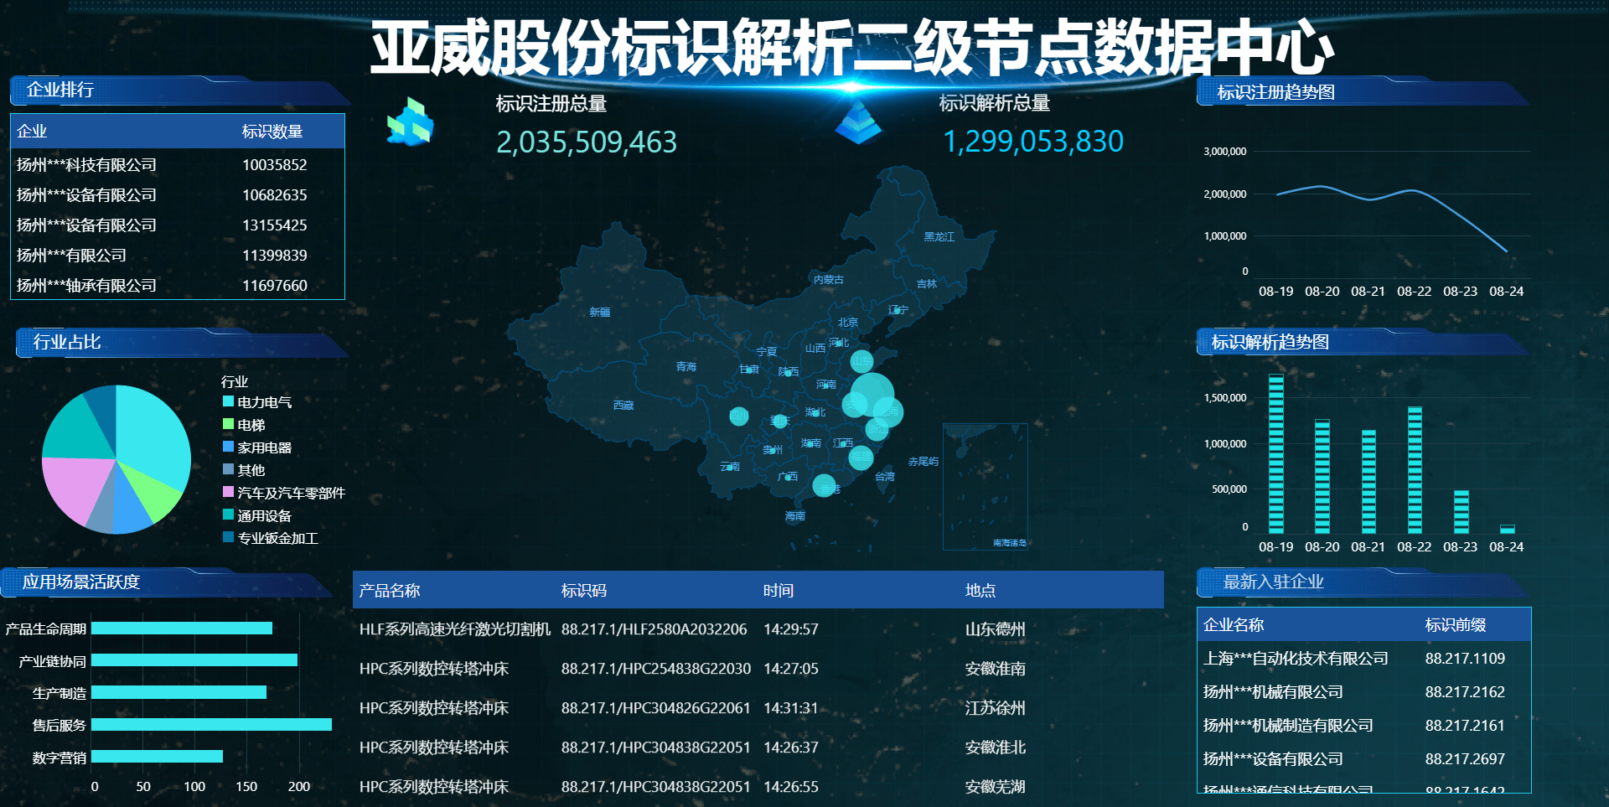Click the 产业链协同 bar
1609x807 pixels.
[x=194, y=660]
